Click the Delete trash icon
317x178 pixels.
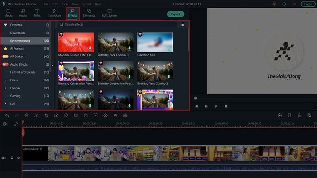coord(26,116)
